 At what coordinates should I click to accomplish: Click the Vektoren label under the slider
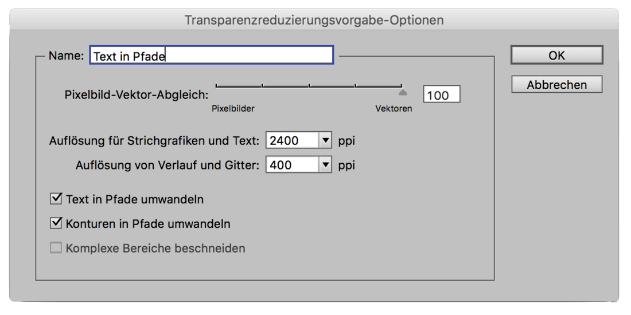[394, 109]
